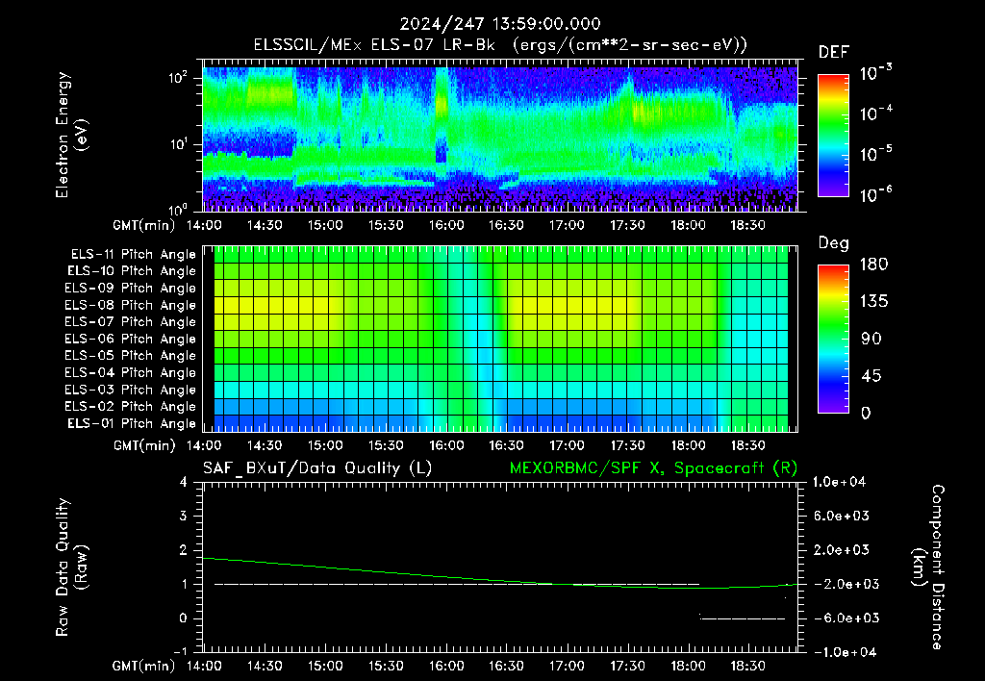Pick the DEF spectrogram color scale bar

point(833,135)
